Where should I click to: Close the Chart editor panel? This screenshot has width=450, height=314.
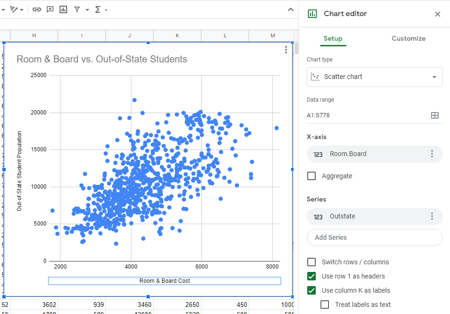(x=437, y=14)
